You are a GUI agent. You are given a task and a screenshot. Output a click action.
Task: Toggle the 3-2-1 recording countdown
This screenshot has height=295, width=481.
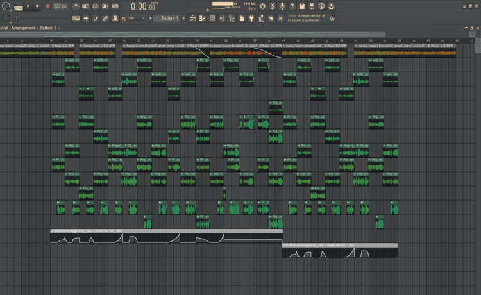pyautogui.click(x=96, y=6)
